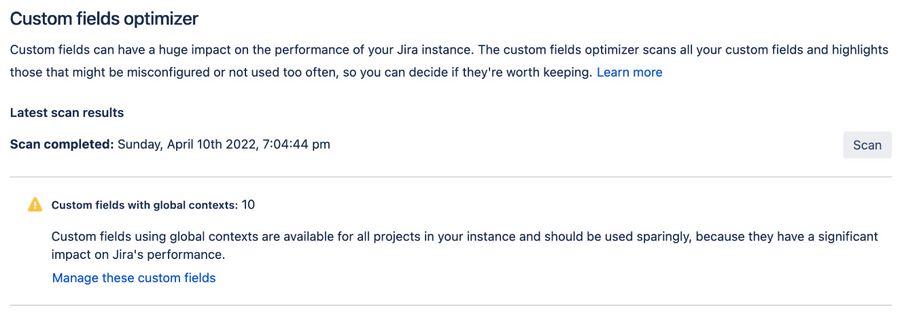Click the warning text about using global contexts sparingly
The height and width of the screenshot is (316, 900).
click(465, 236)
